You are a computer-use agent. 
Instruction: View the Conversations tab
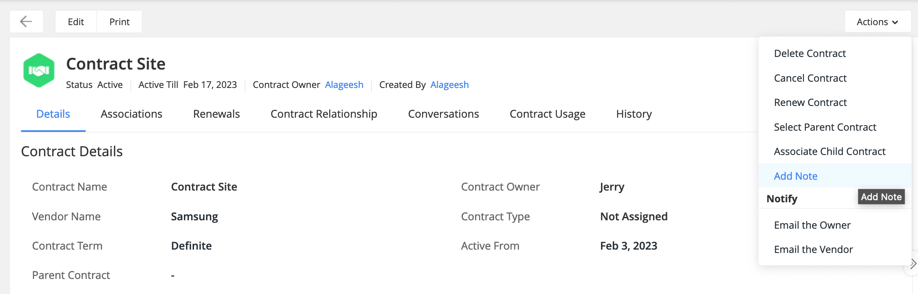(x=443, y=114)
